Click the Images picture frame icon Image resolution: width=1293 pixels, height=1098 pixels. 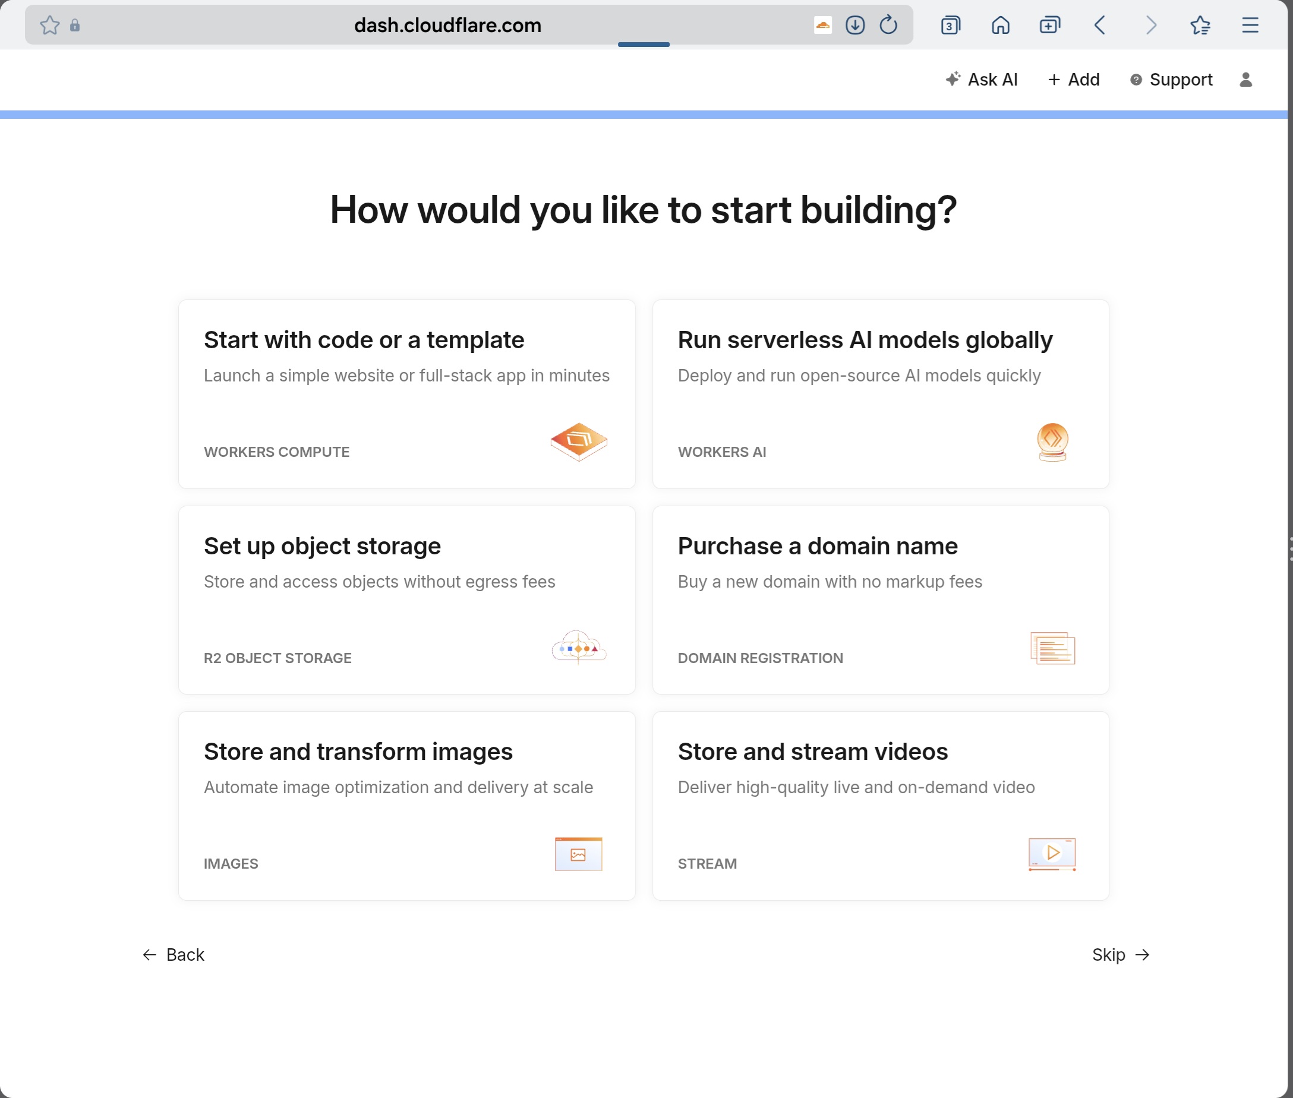tap(578, 853)
